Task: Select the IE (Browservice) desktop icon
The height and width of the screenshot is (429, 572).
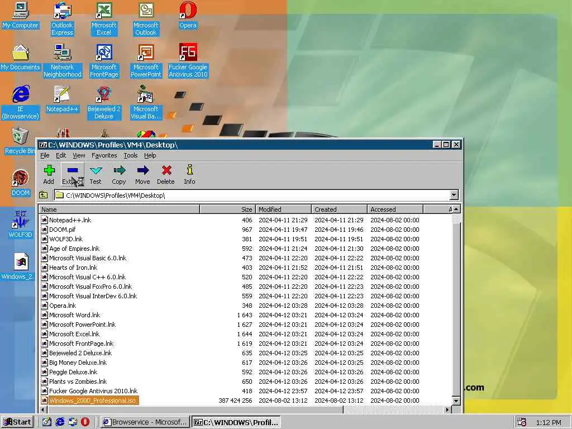Action: [x=21, y=103]
